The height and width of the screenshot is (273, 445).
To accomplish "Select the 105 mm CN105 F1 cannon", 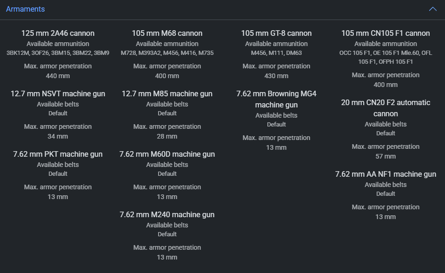I will pos(385,33).
